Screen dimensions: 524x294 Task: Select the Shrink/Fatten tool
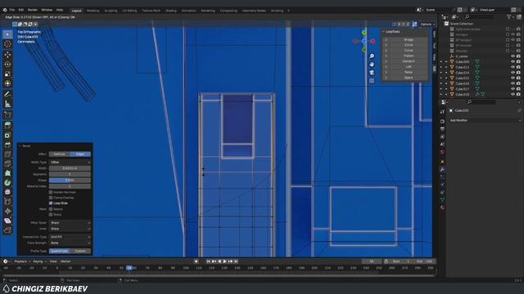7,212
